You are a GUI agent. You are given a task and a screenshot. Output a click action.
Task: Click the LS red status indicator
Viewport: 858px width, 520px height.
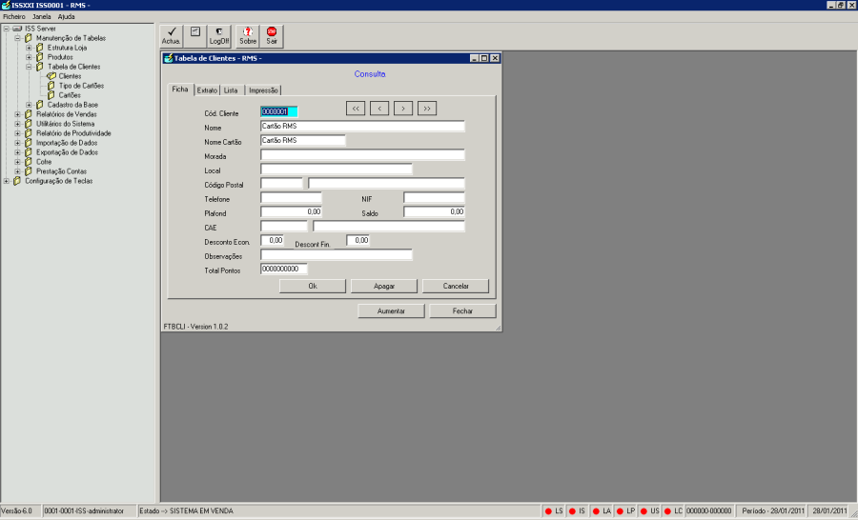point(548,511)
